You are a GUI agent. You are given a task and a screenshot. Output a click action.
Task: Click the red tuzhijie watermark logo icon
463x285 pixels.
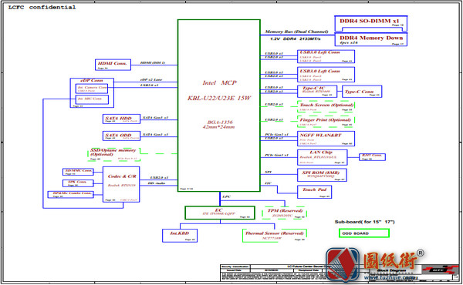[343, 264]
